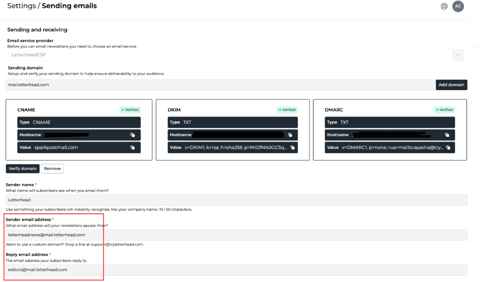The image size is (480, 282).
Task: Click the Add domain button
Action: 451,85
